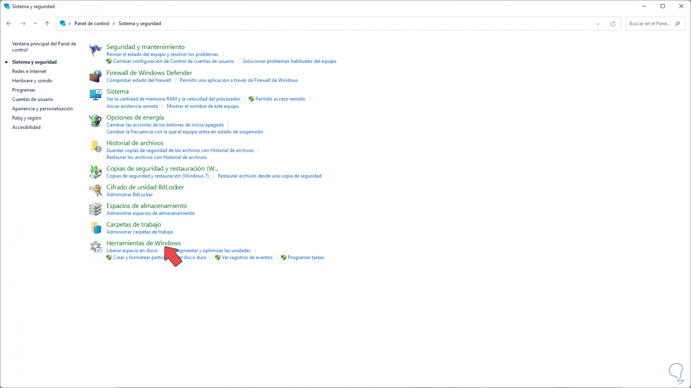
Task: Click Restaurar archivos desde una copia de seguridad
Action: (x=269, y=176)
